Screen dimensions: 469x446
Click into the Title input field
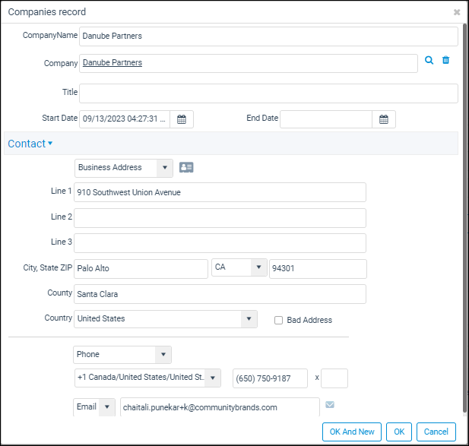click(268, 93)
